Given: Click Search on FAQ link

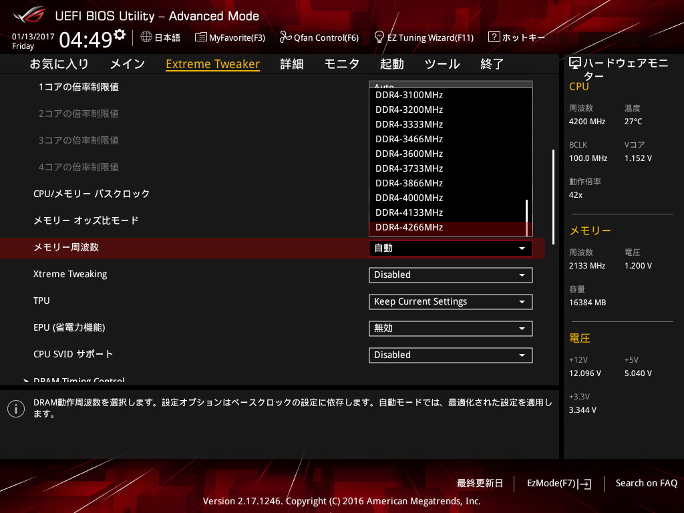Looking at the screenshot, I should click(647, 484).
